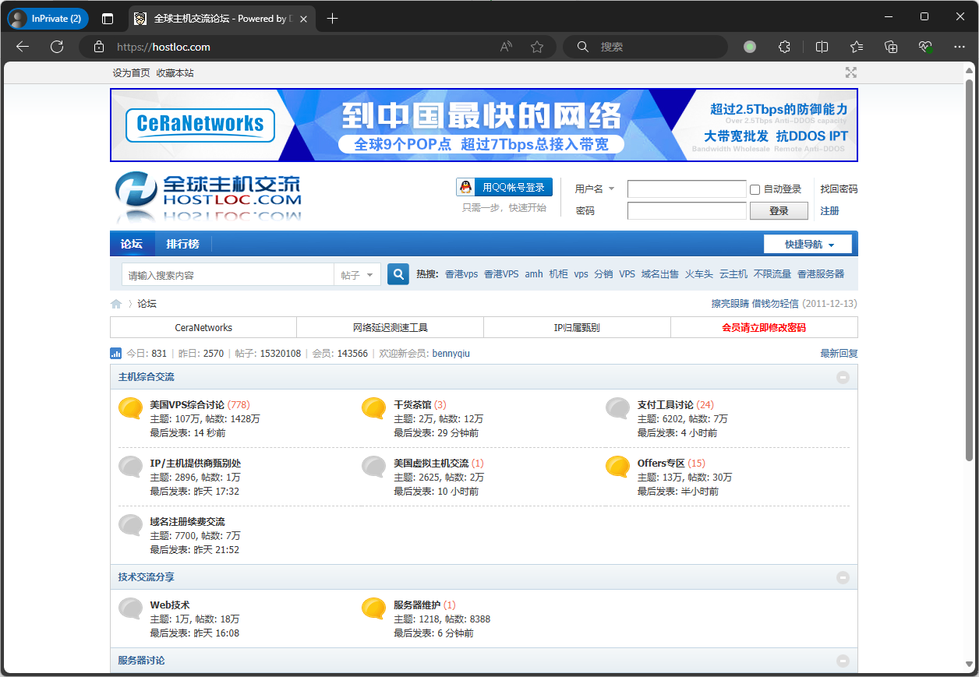Click 干货茶馆 forum bubble icon
This screenshot has height=677, width=979.
[x=374, y=408]
